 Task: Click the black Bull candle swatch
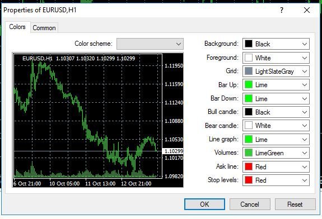tap(249, 112)
